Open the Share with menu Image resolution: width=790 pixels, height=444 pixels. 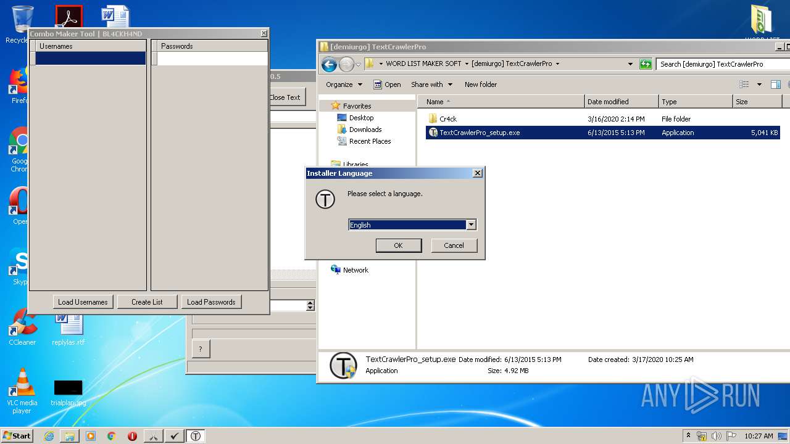click(x=432, y=84)
